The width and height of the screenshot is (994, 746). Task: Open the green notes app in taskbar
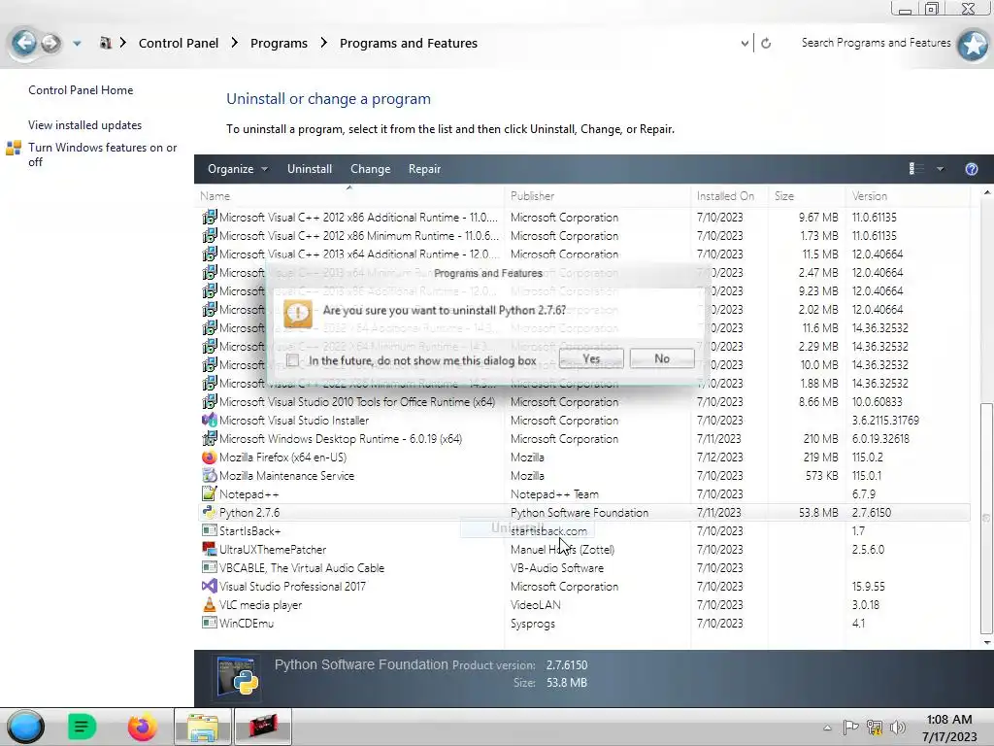[x=82, y=727]
